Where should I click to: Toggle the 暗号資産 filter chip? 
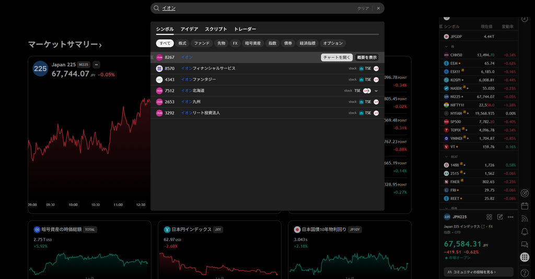point(253,43)
